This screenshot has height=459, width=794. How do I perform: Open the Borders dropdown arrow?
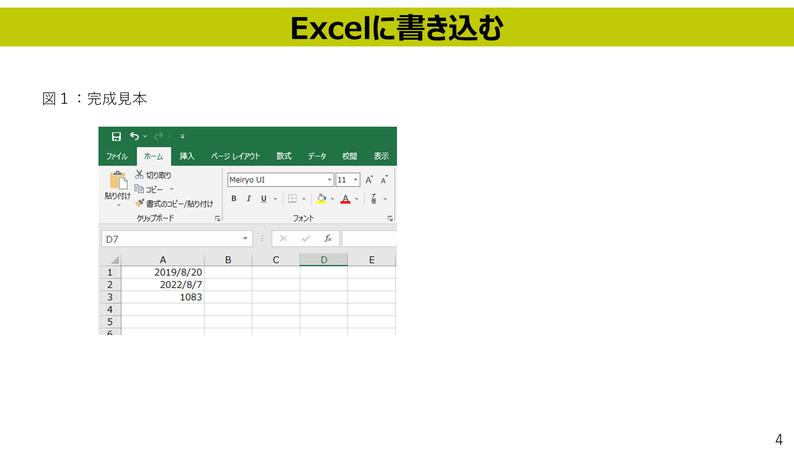coord(304,199)
